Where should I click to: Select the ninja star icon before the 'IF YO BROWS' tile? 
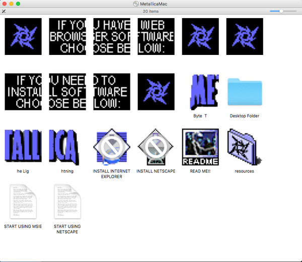pos(23,36)
